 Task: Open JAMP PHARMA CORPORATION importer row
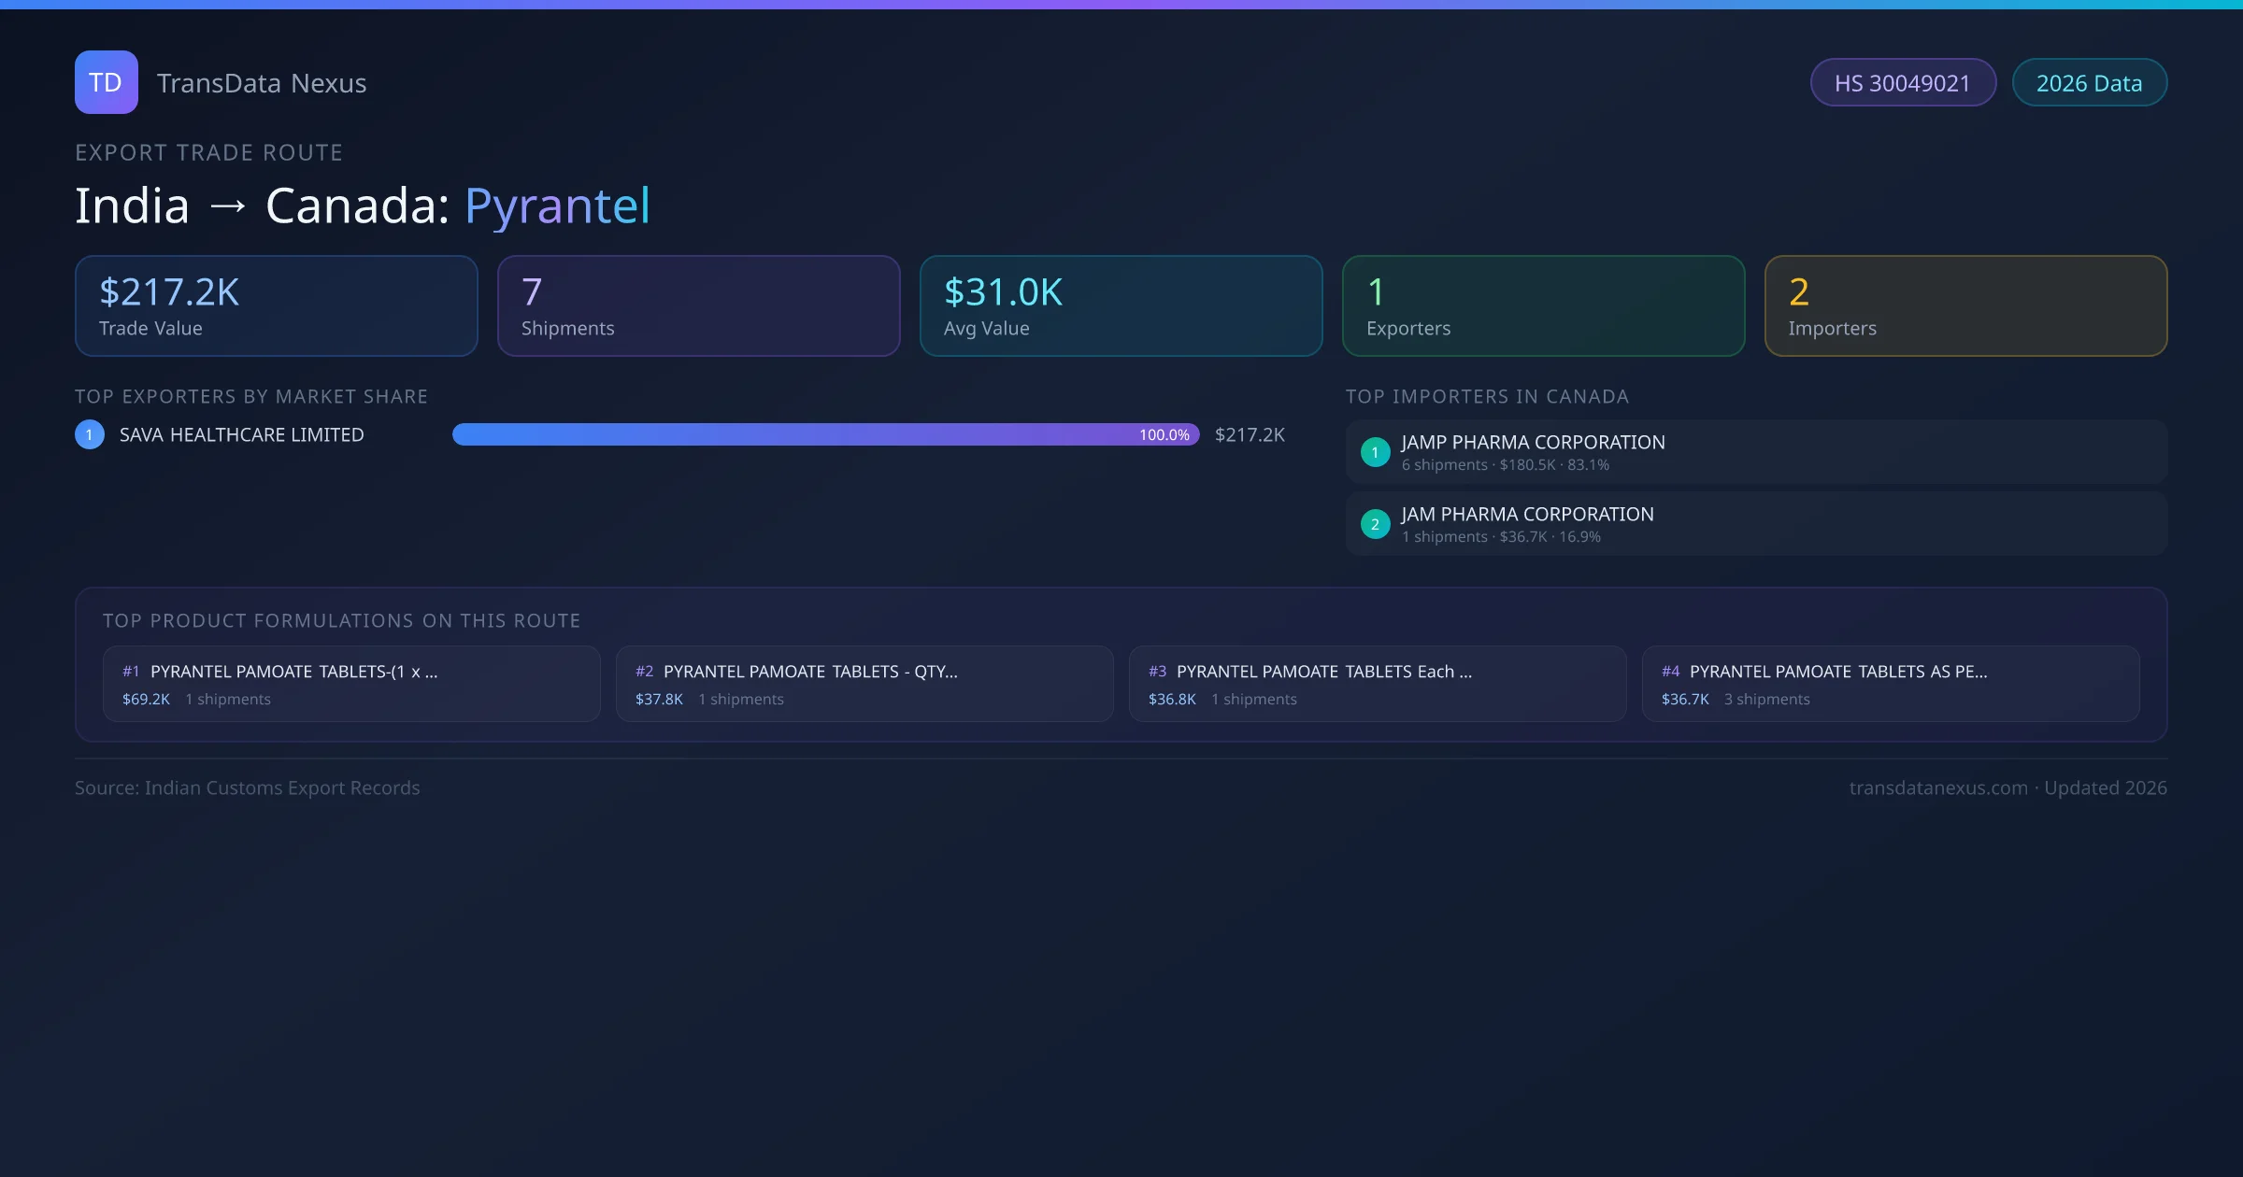pos(1755,452)
